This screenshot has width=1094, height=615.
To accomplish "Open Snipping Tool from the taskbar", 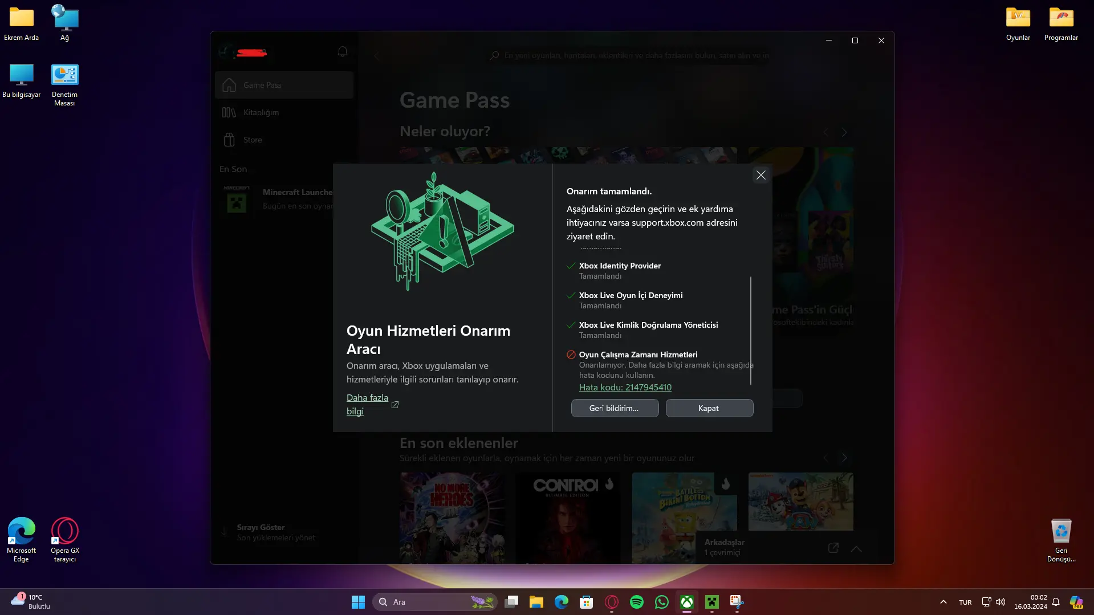I will point(737,602).
